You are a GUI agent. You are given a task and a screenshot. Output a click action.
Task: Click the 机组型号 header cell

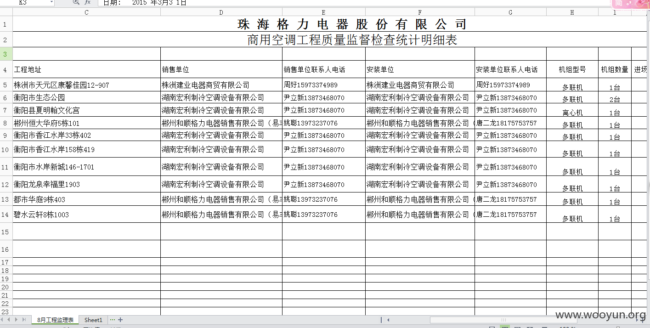[572, 69]
